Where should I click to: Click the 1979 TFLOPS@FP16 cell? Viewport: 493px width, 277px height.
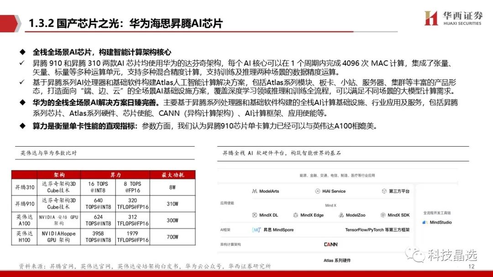click(132, 237)
